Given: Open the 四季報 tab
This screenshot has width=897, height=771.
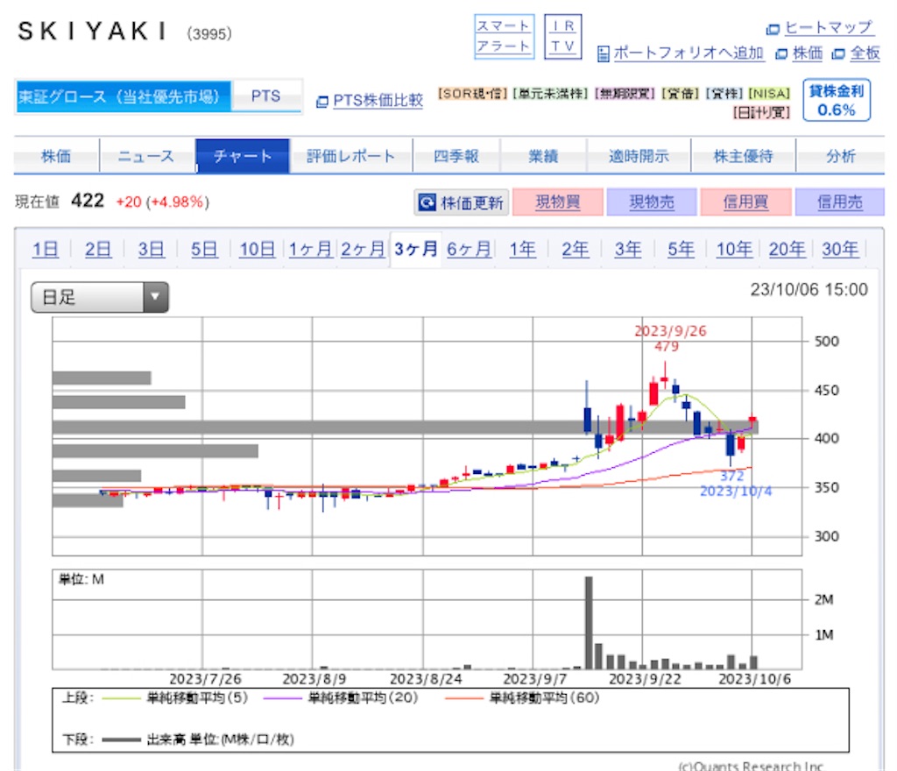Looking at the screenshot, I should coord(456,156).
